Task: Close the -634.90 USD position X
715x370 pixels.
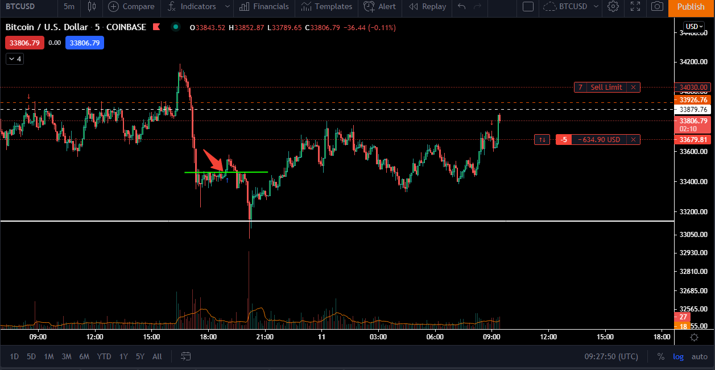Action: pyautogui.click(x=634, y=139)
